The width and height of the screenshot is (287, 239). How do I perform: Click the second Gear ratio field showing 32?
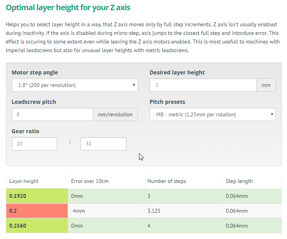(x=103, y=144)
